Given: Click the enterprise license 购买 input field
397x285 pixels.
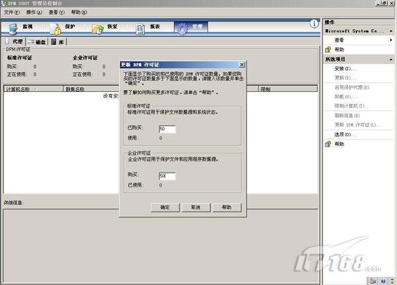Looking at the screenshot, I should click(x=167, y=176).
